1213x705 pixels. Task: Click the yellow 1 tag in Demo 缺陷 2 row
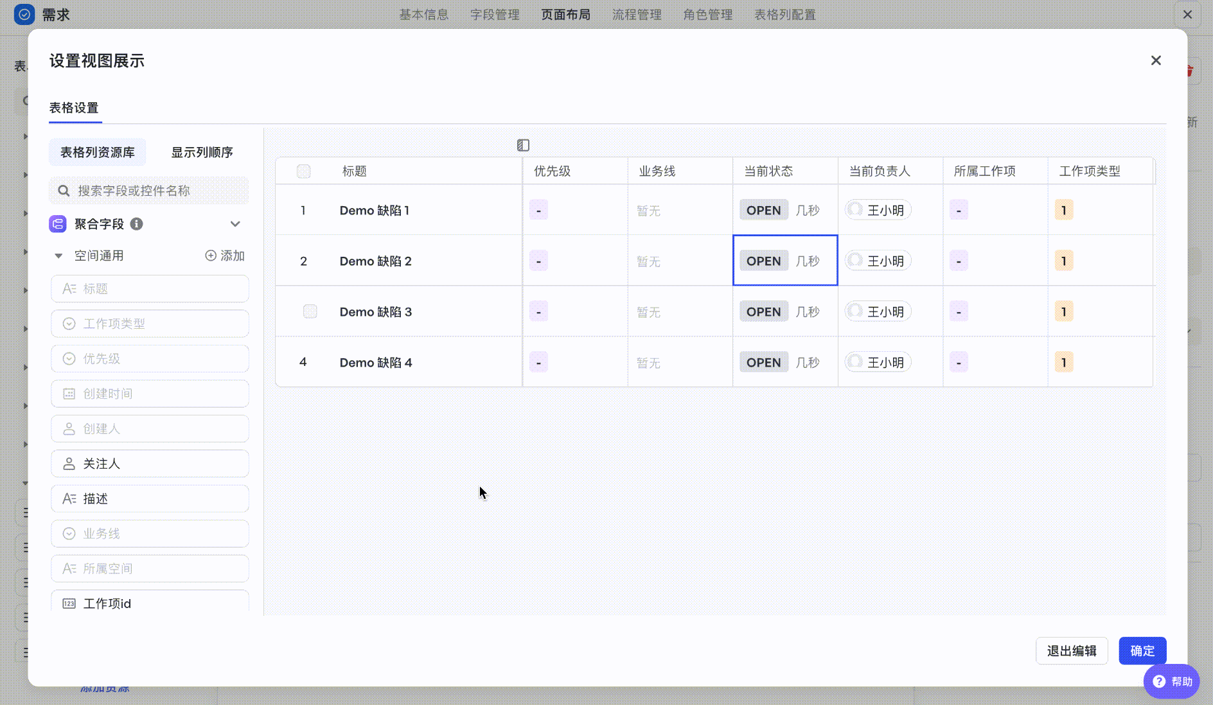1064,261
